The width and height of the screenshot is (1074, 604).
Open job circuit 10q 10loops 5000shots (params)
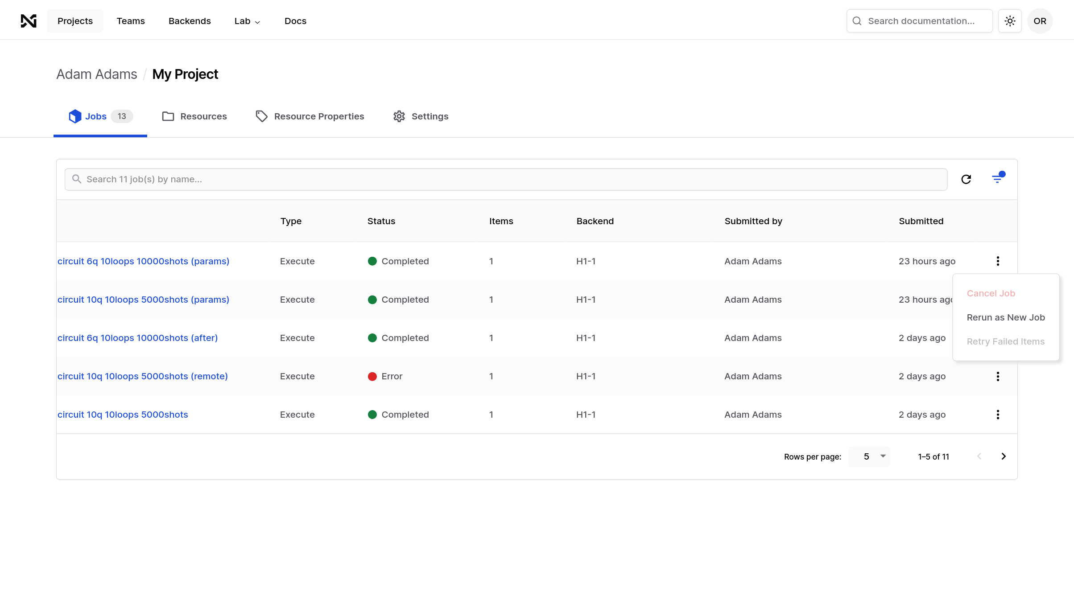[x=143, y=300]
